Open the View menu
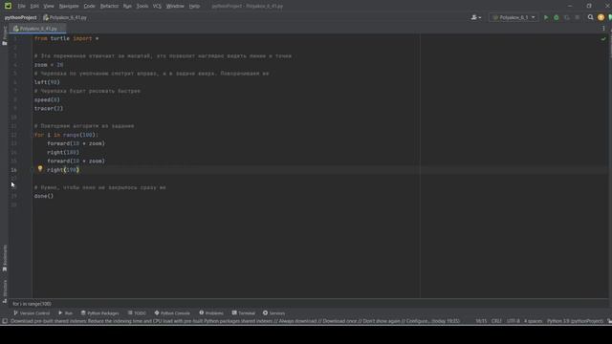This screenshot has width=612, height=344. 49,6
